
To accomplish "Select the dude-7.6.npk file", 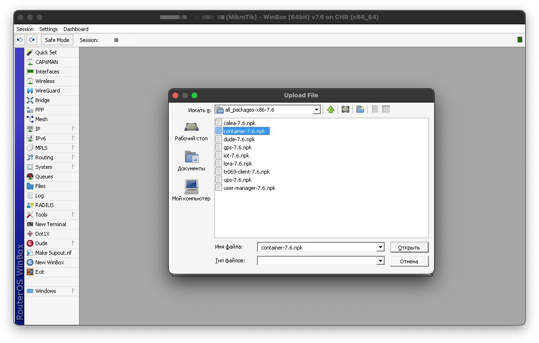I will point(241,139).
